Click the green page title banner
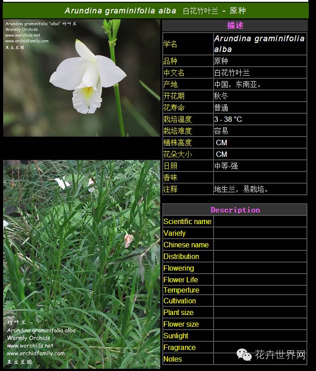Image resolution: width=316 pixels, height=371 pixels. point(155,11)
